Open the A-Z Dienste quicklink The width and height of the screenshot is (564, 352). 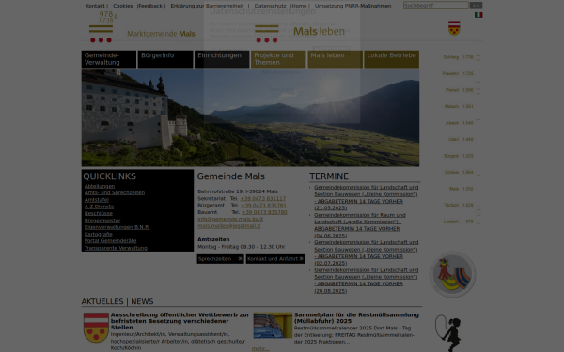(x=99, y=207)
